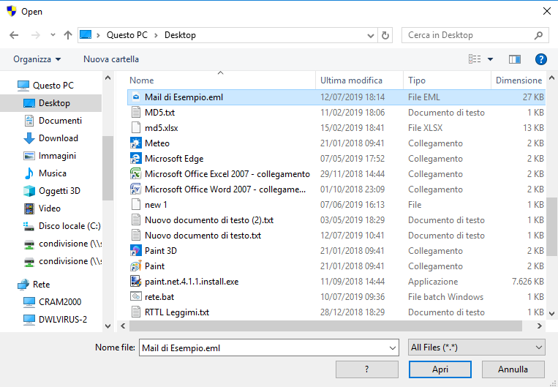Expand the address bar history dropdown
This screenshot has width=558, height=387.
click(x=371, y=36)
